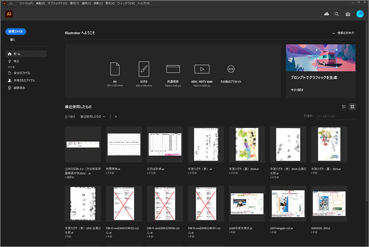Open the 編集(E) menu
The width and height of the screenshot is (369, 247).
[40, 3]
